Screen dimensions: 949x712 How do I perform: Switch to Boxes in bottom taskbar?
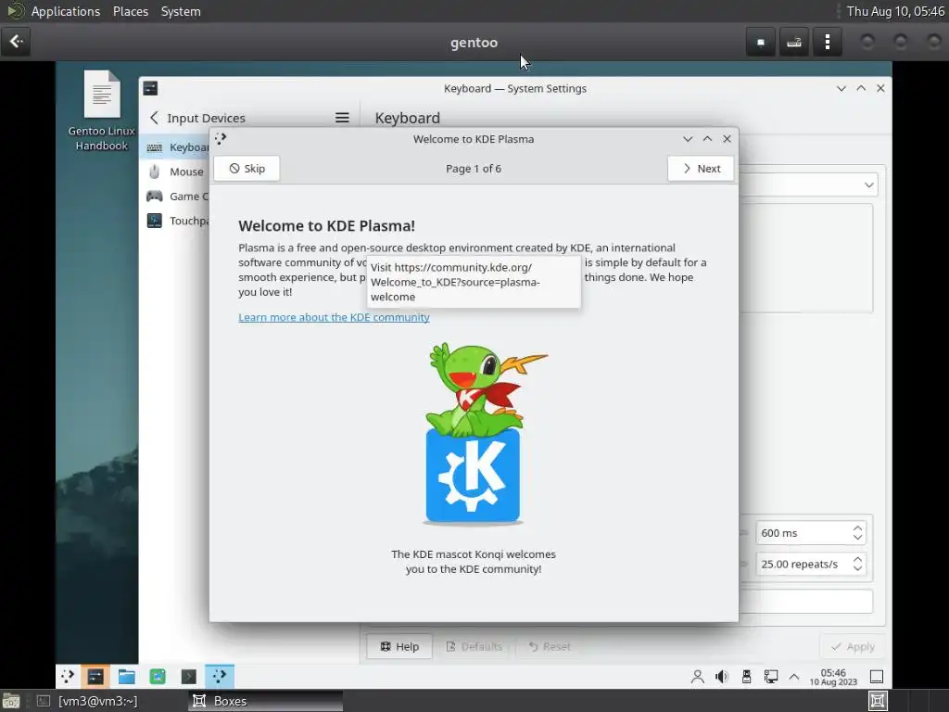(266, 701)
